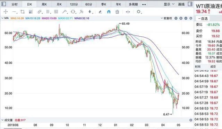Image resolution: width=222 pixels, height=129 pixels.
Task: Select the down arrow marker tool
Action: 90,12
